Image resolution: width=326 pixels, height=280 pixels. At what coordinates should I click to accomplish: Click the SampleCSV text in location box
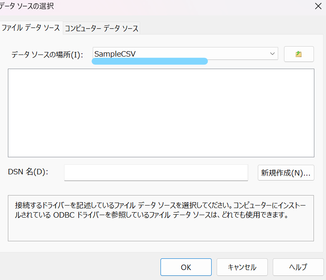pyautogui.click(x=115, y=54)
